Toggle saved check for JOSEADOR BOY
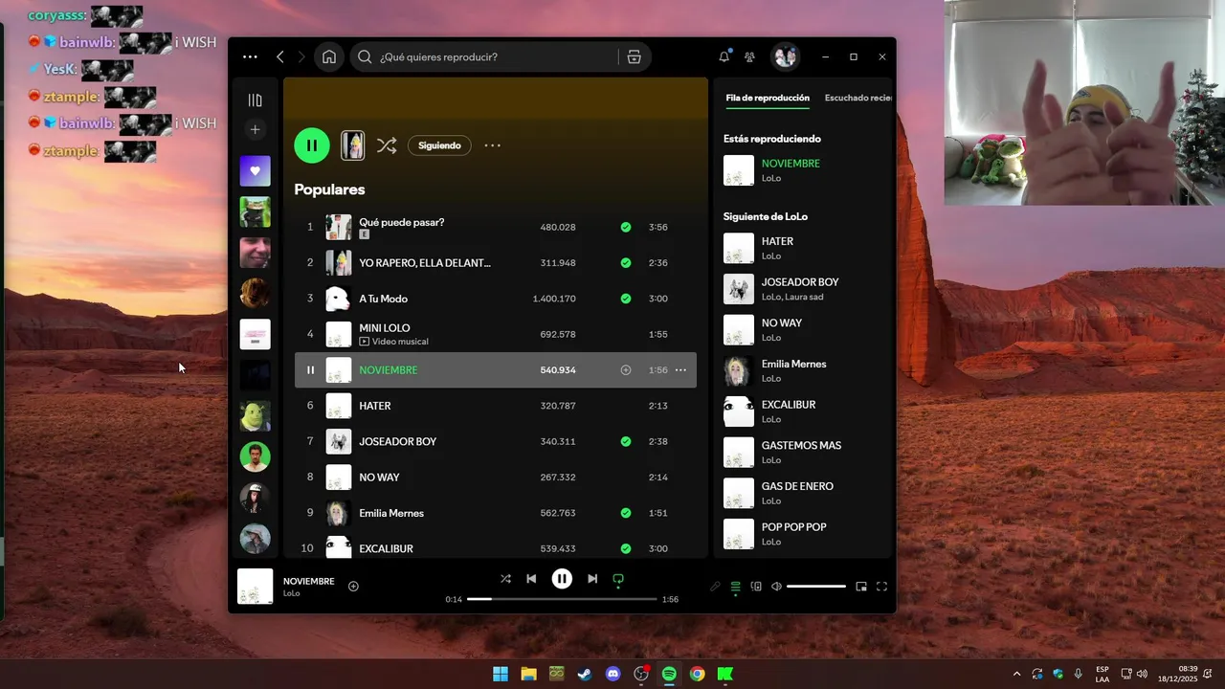The image size is (1225, 689). (626, 442)
